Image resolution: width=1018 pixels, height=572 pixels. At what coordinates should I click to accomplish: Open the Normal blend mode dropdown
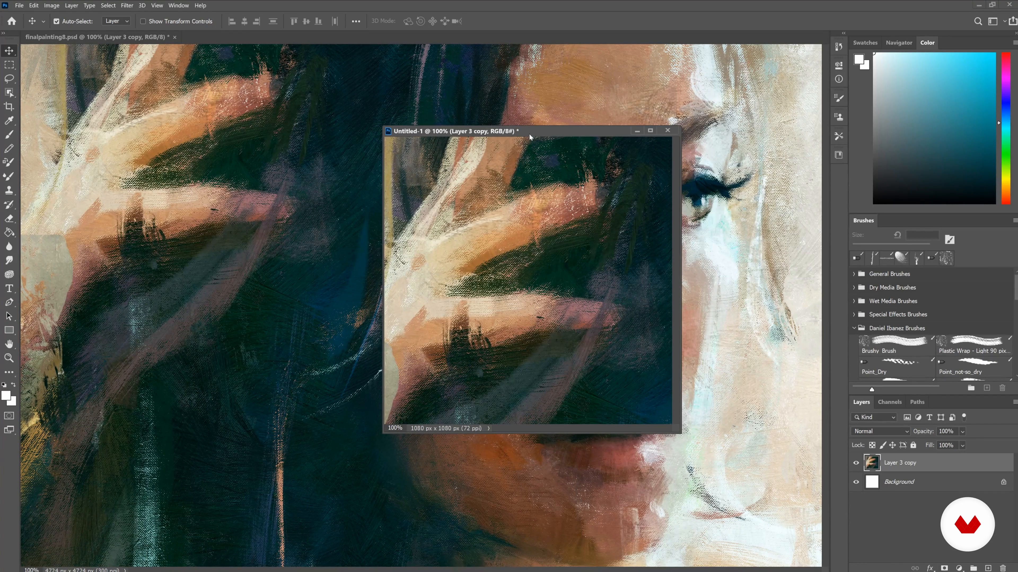coord(880,431)
